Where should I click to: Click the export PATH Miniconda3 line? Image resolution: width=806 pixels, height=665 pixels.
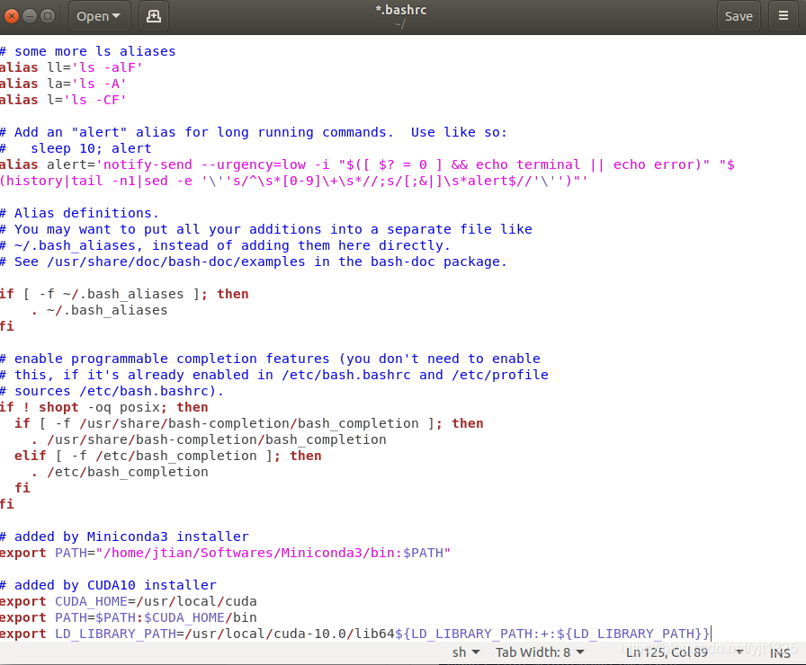click(225, 553)
